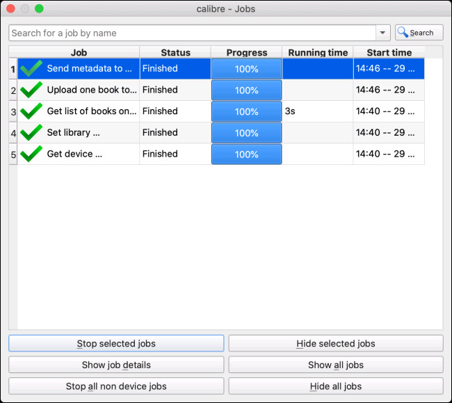Viewport: 452px width, 403px height.
Task: Select the 'Send metadata to ...' job name
Action: tap(90, 68)
